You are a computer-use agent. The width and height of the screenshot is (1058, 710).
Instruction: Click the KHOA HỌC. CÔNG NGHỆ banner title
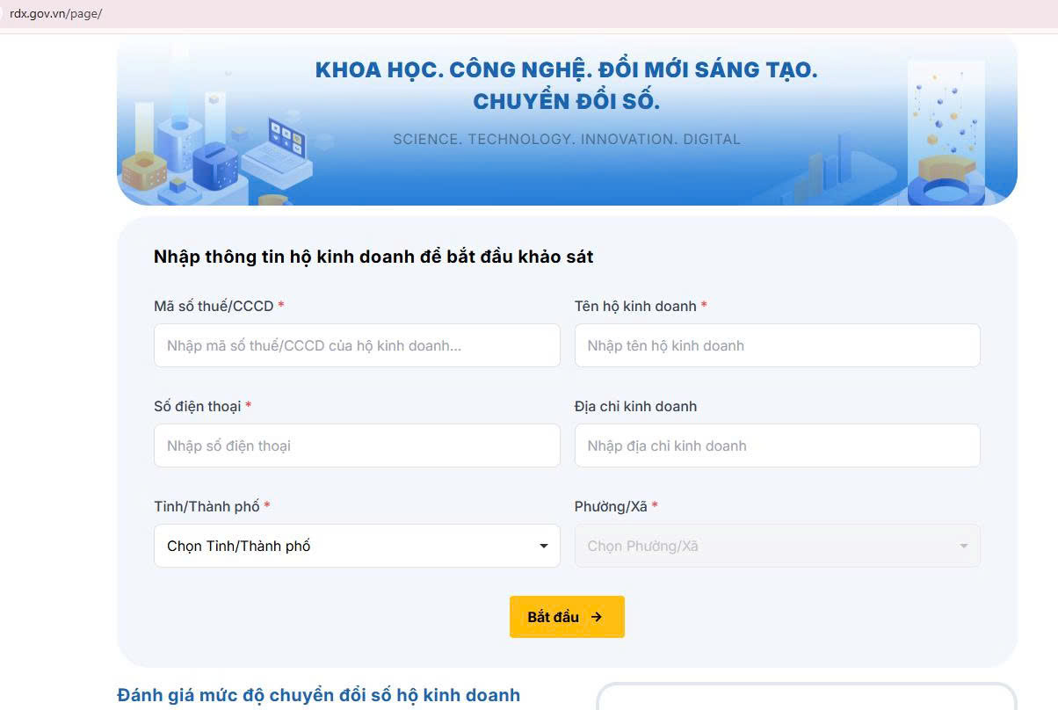[x=566, y=85]
